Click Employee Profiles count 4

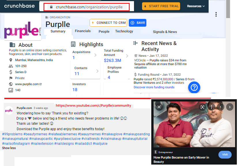tap(109, 77)
